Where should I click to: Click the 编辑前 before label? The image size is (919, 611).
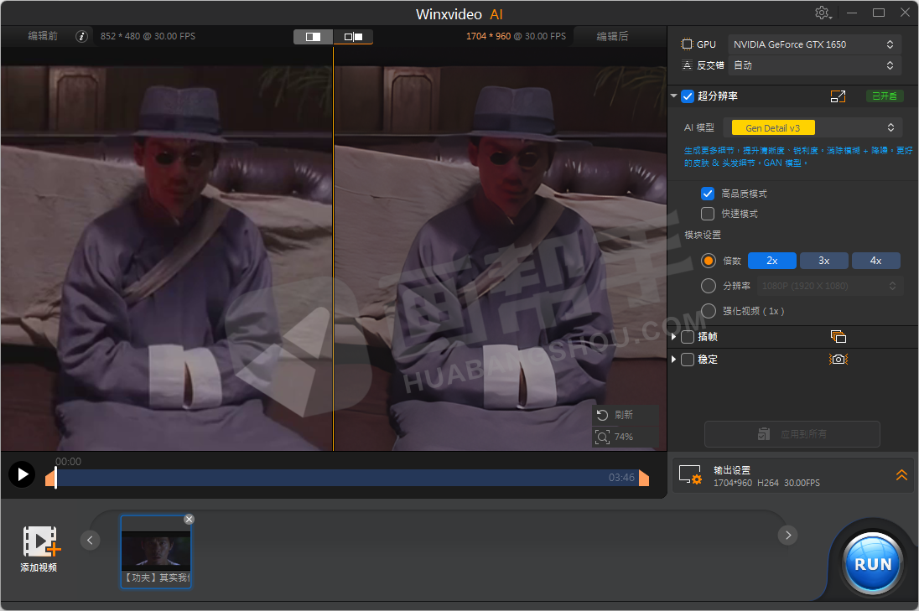43,36
